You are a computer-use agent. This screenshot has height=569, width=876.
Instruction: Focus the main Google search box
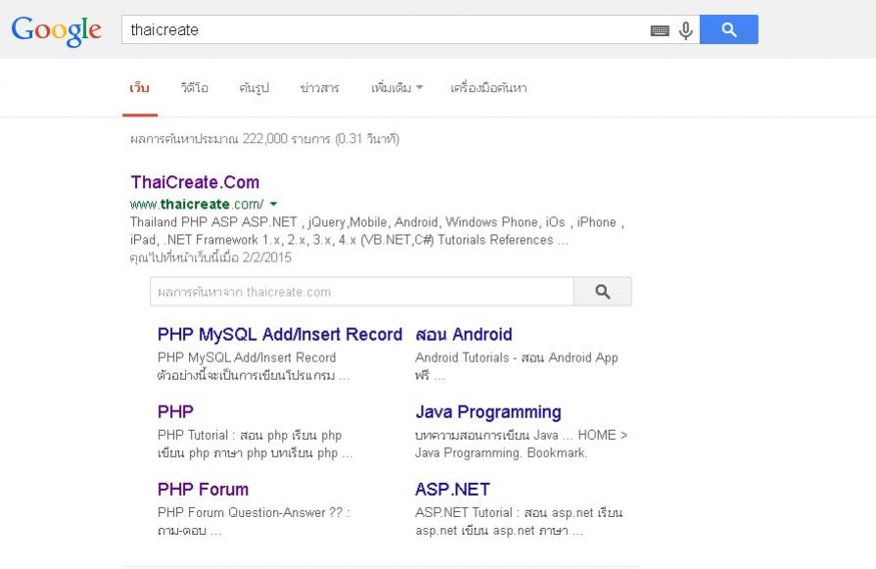click(x=386, y=29)
